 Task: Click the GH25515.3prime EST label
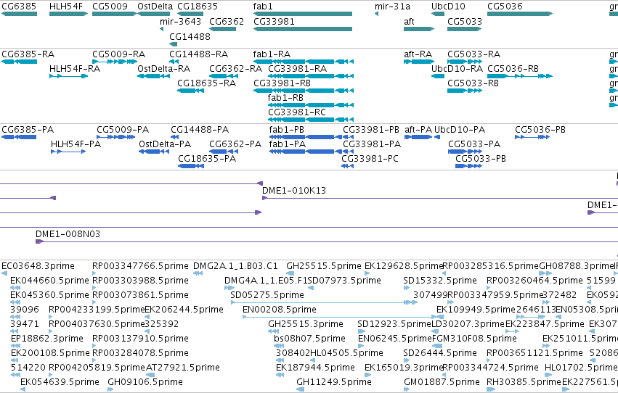306,324
